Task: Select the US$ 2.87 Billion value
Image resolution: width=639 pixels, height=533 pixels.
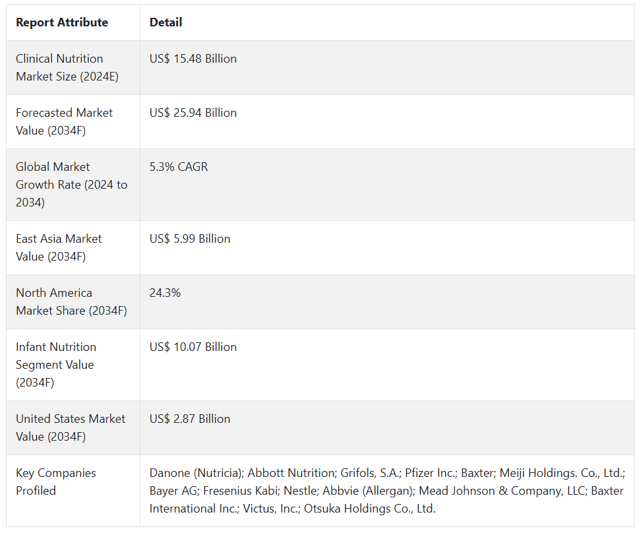Action: click(190, 419)
